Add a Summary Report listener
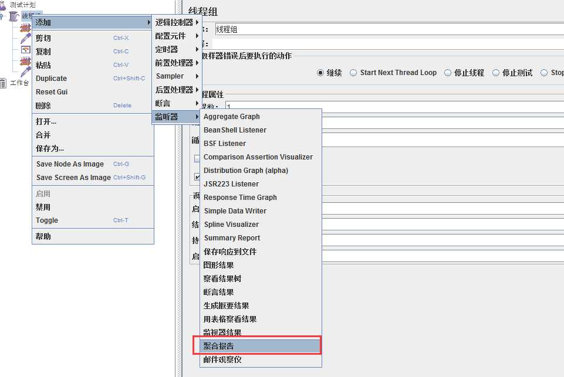 (x=261, y=238)
